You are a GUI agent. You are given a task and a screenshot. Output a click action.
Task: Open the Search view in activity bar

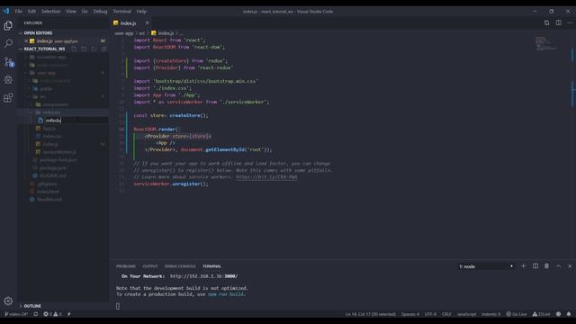(x=8, y=43)
